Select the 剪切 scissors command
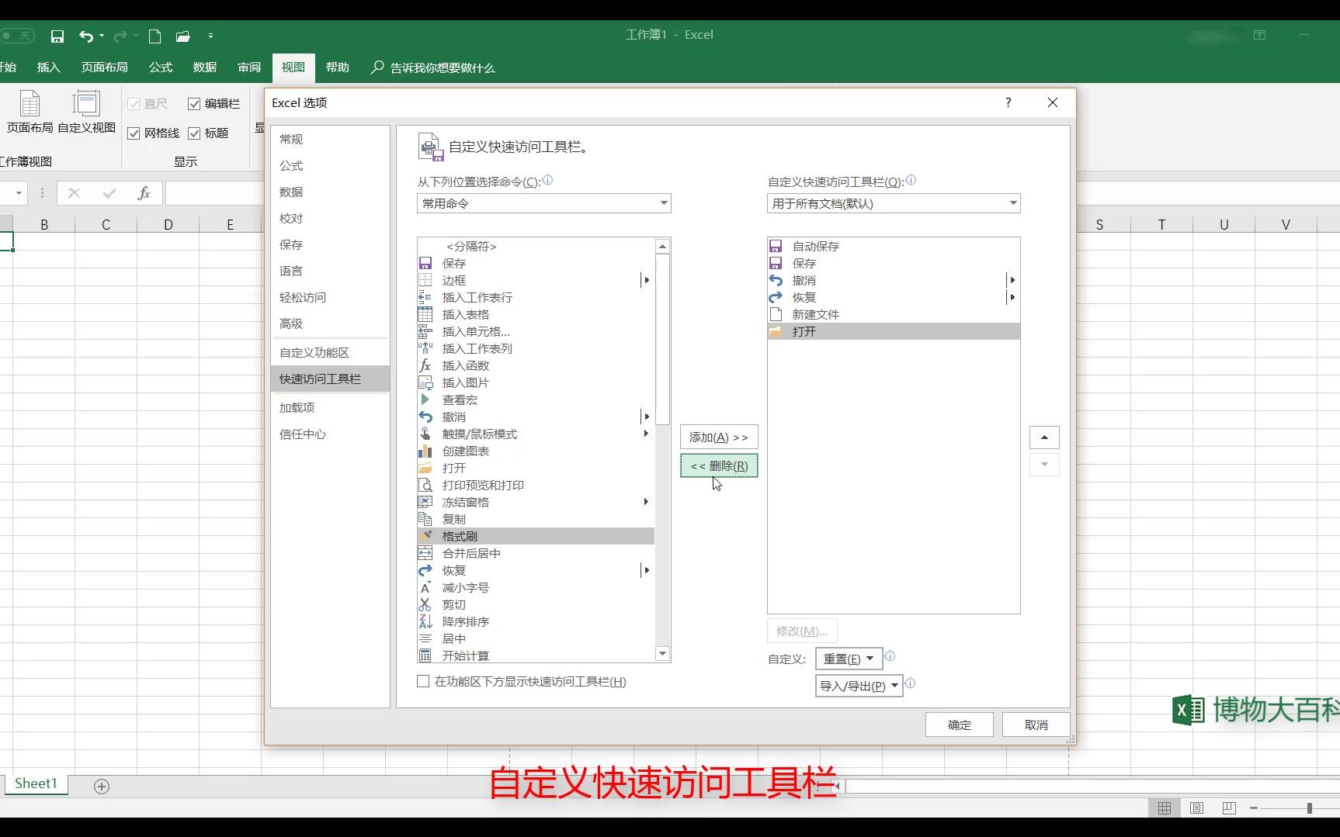The width and height of the screenshot is (1340, 837). (x=536, y=604)
